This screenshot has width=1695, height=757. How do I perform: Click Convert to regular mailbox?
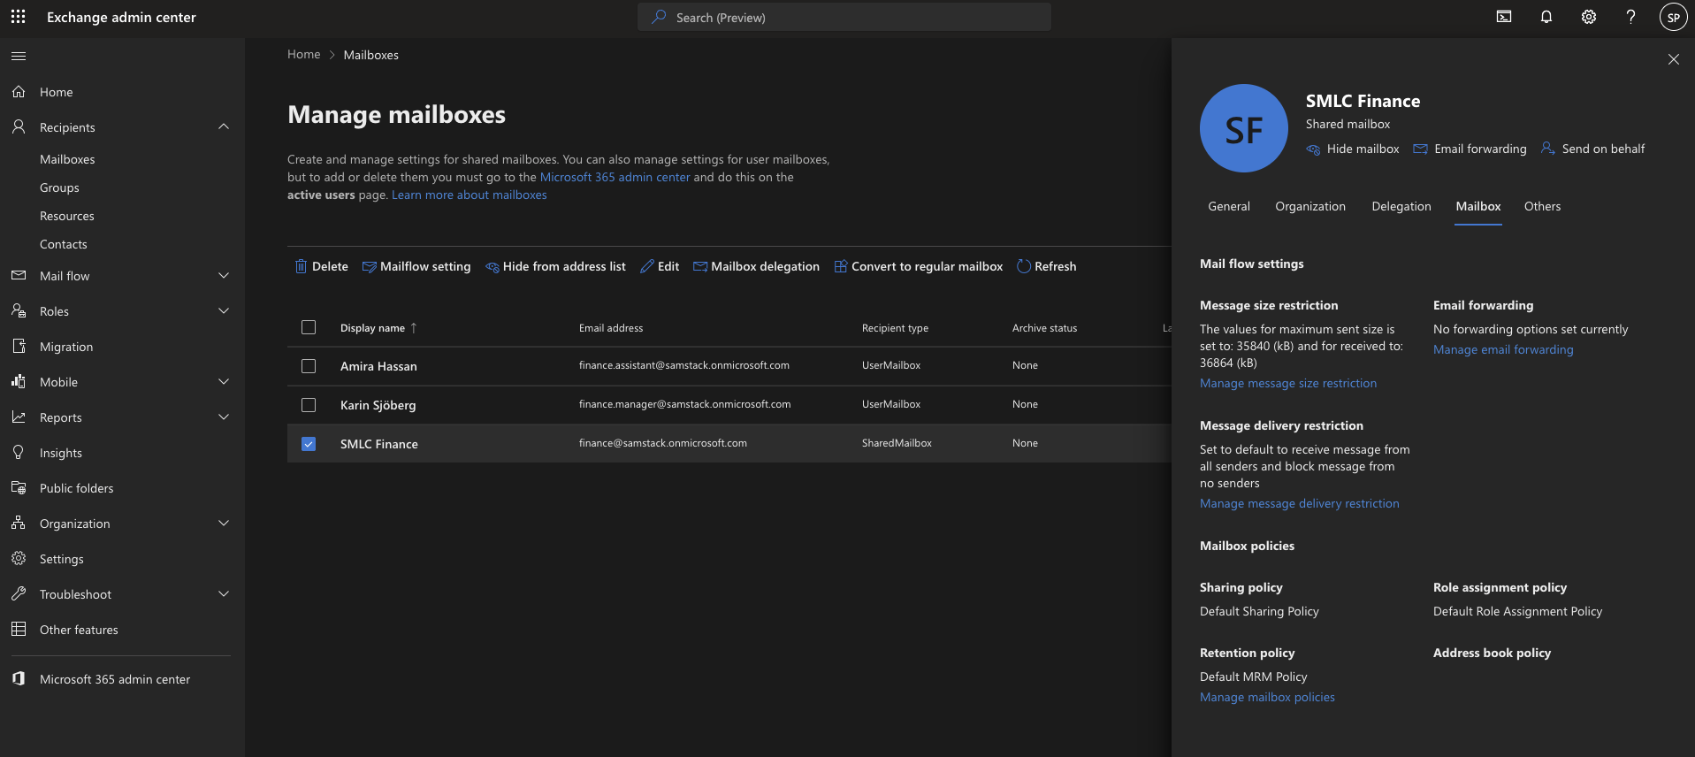(919, 266)
